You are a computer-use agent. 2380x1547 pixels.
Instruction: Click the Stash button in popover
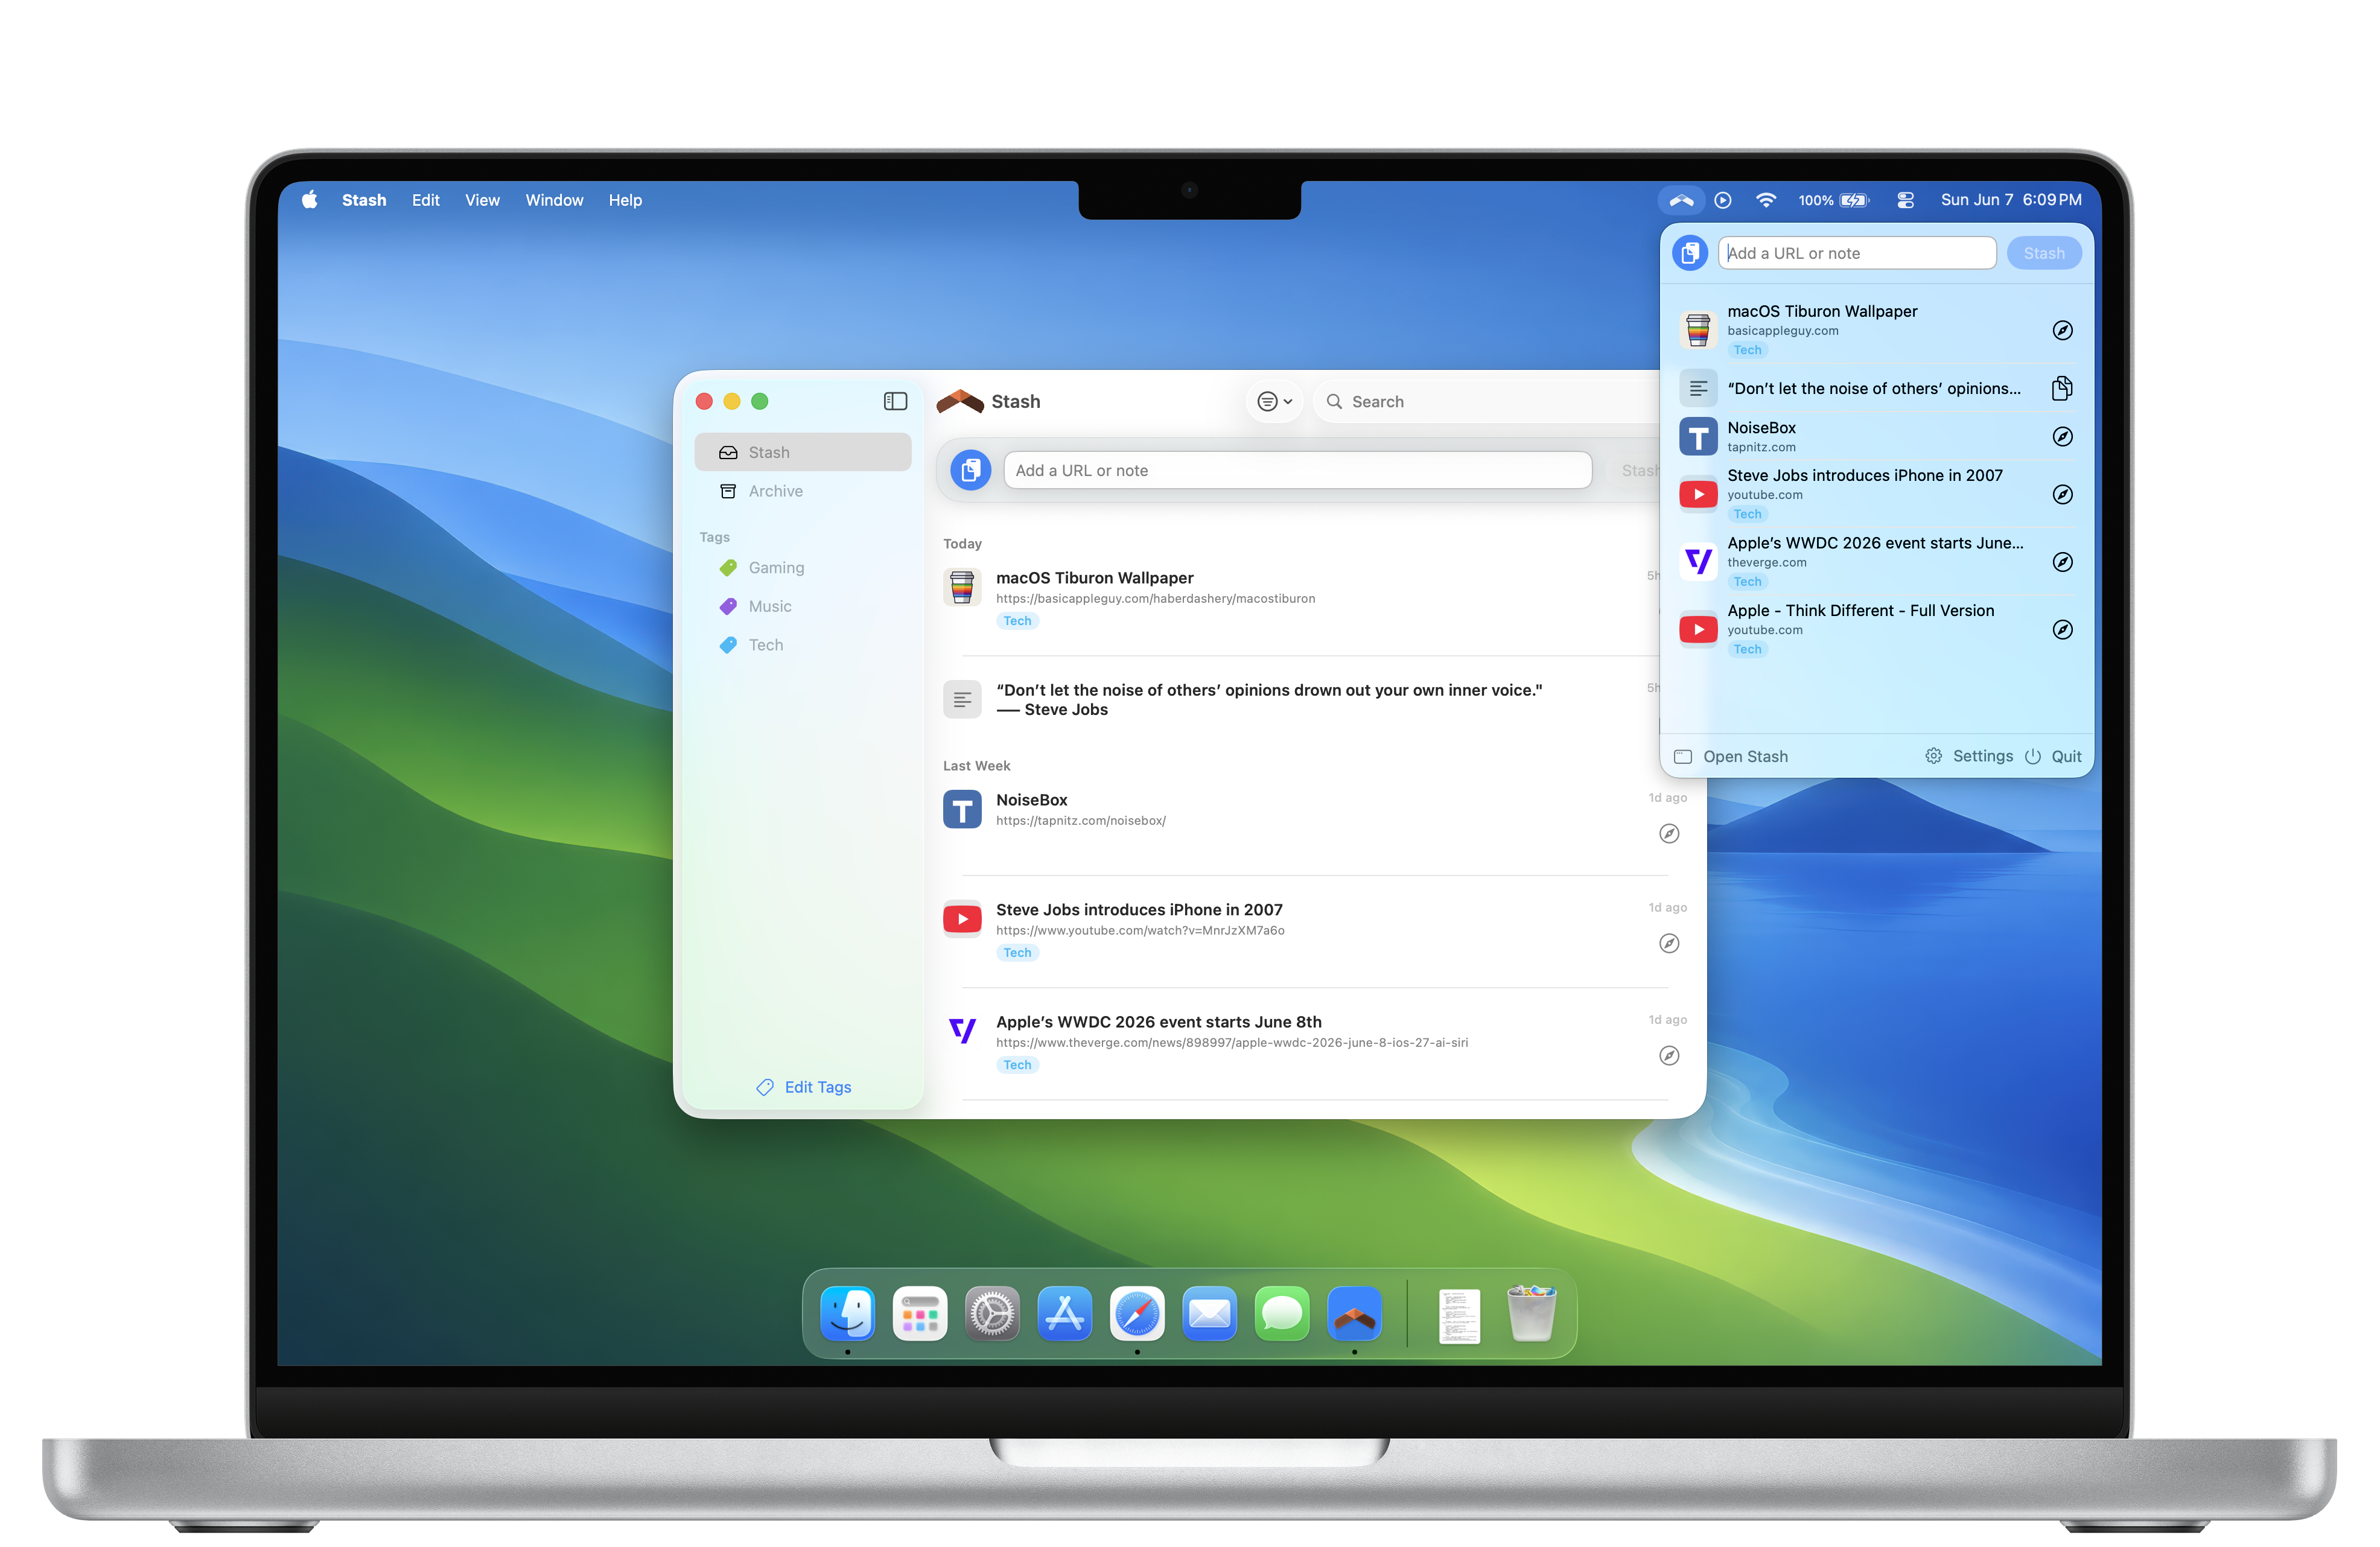coord(2043,253)
